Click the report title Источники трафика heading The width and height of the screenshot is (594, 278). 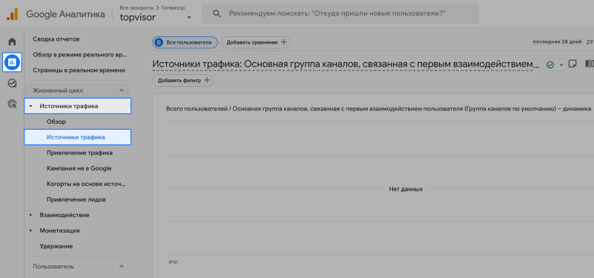coord(345,64)
